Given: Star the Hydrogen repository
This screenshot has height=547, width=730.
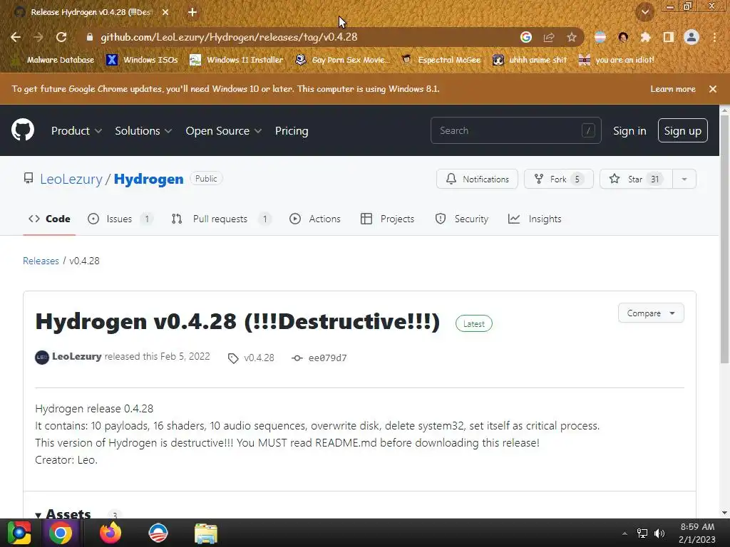Looking at the screenshot, I should tap(636, 179).
